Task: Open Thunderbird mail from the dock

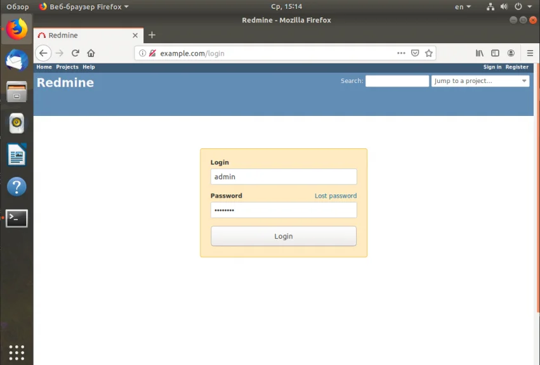Action: click(16, 60)
